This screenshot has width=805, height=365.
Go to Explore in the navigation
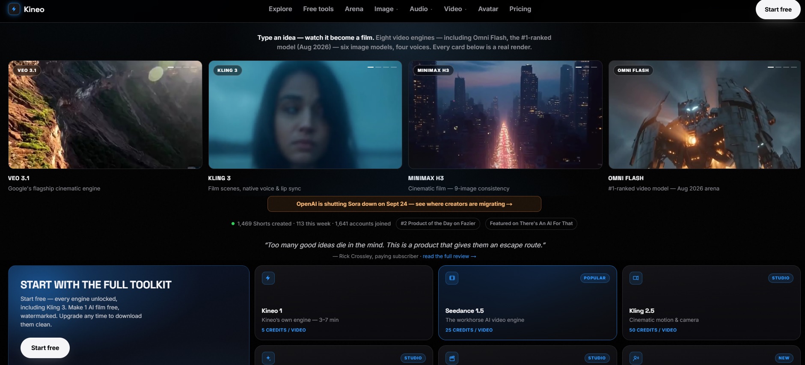pyautogui.click(x=280, y=9)
